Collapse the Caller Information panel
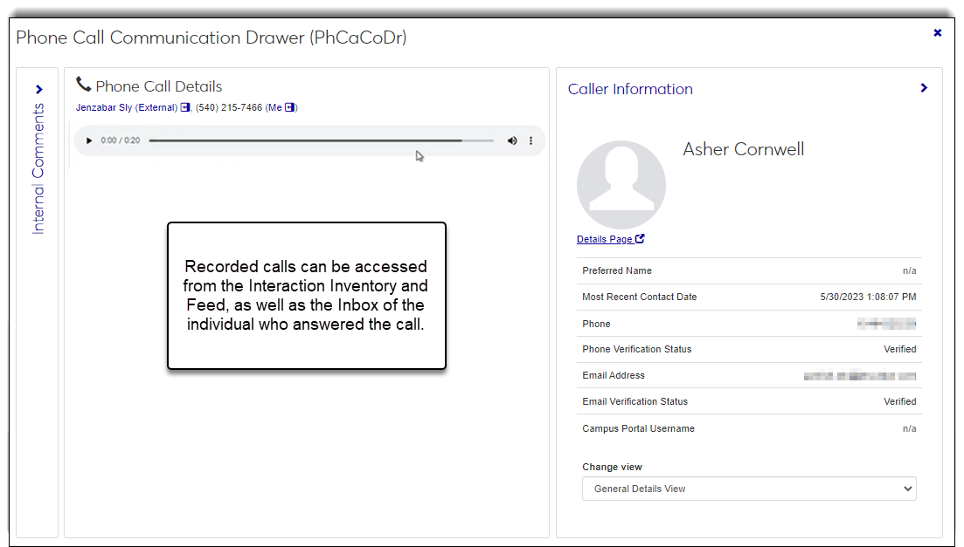Viewport: 964px width, 547px height. tap(924, 88)
